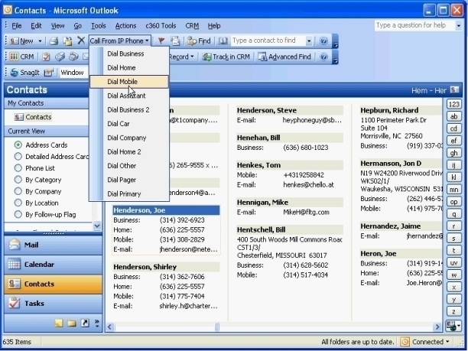468x351 pixels.
Task: Click the Find toolbar button
Action: click(x=199, y=41)
